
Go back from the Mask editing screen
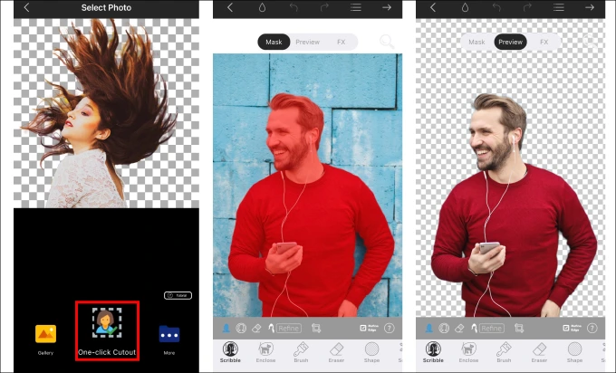230,7
